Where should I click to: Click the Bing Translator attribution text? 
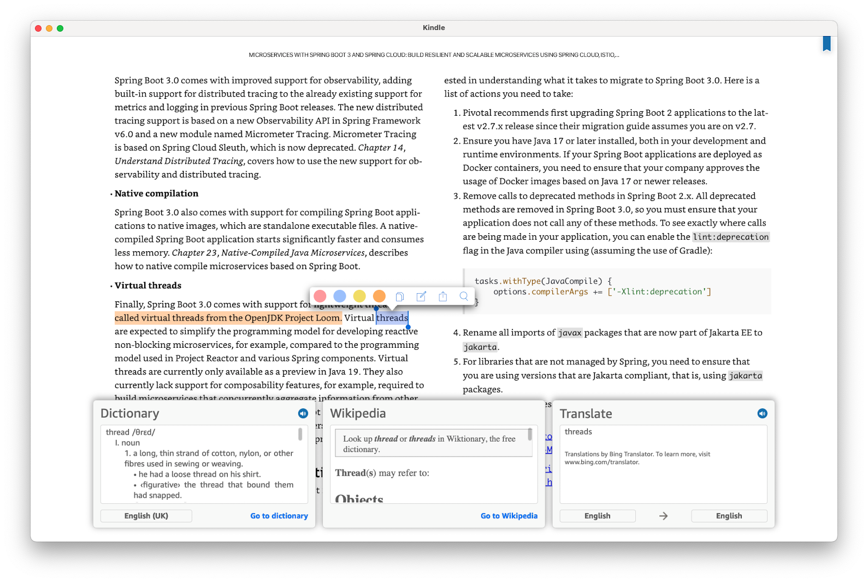[x=637, y=458]
